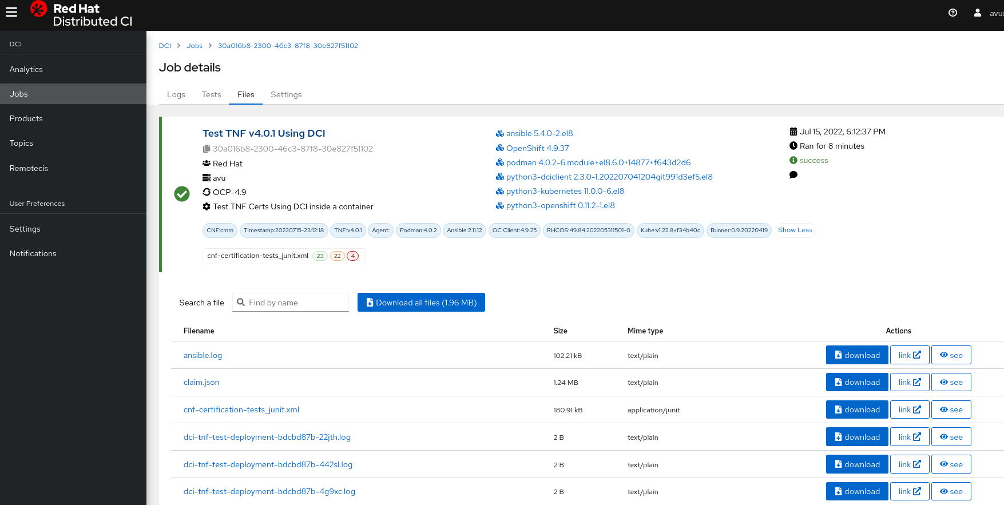
Task: Download the ansible.log file
Action: 857,355
